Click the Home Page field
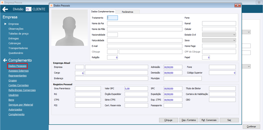Screen dimensions: 263x130 coord(219,46)
